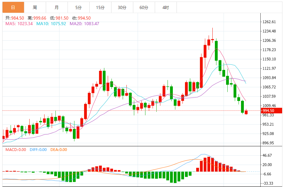Screen dimensions: 284x187
Task: Click the 46.67 MACD axis label
Action: click(x=267, y=155)
